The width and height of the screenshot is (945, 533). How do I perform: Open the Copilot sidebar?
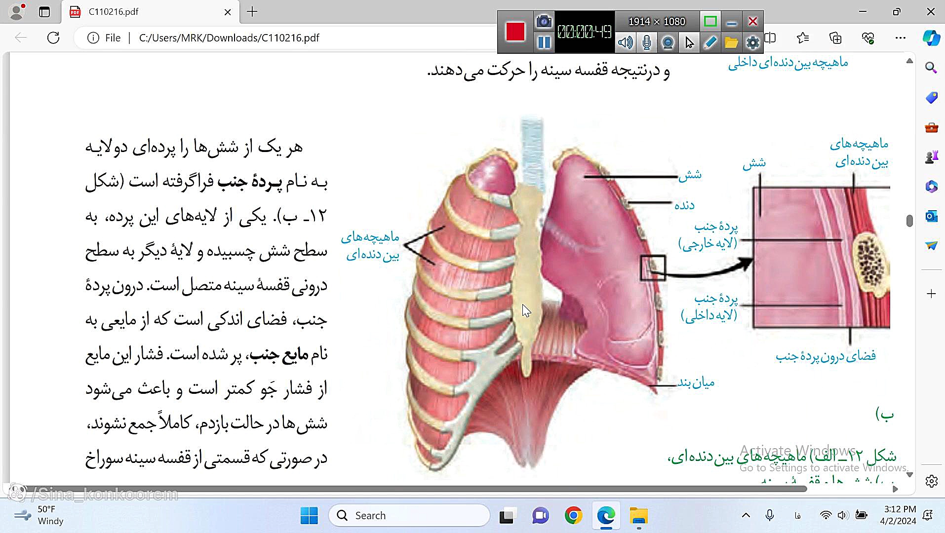[931, 38]
